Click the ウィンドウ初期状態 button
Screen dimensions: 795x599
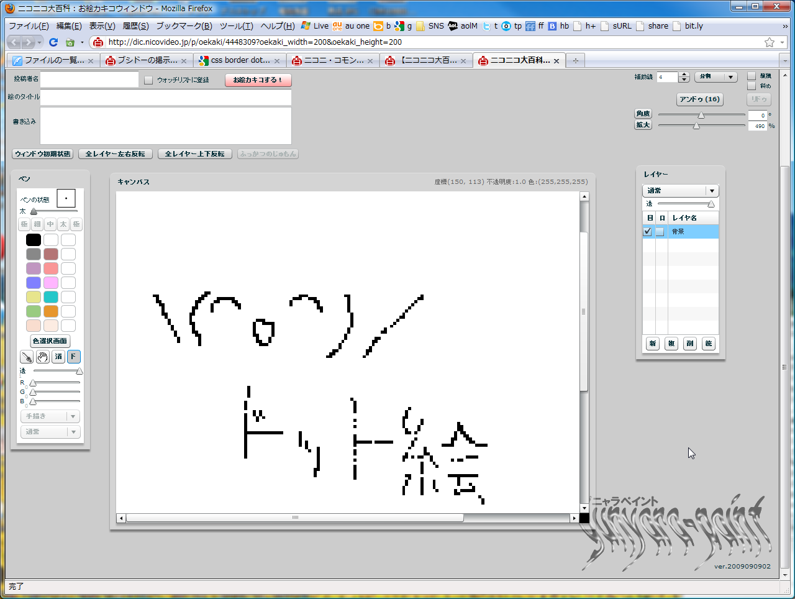tap(43, 154)
